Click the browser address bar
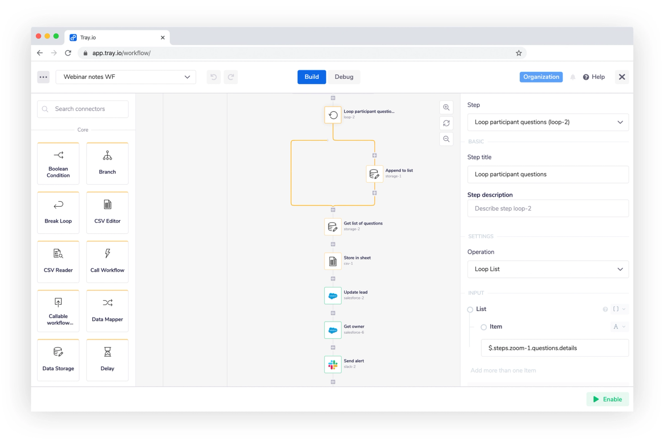The image size is (665, 443). click(x=301, y=53)
